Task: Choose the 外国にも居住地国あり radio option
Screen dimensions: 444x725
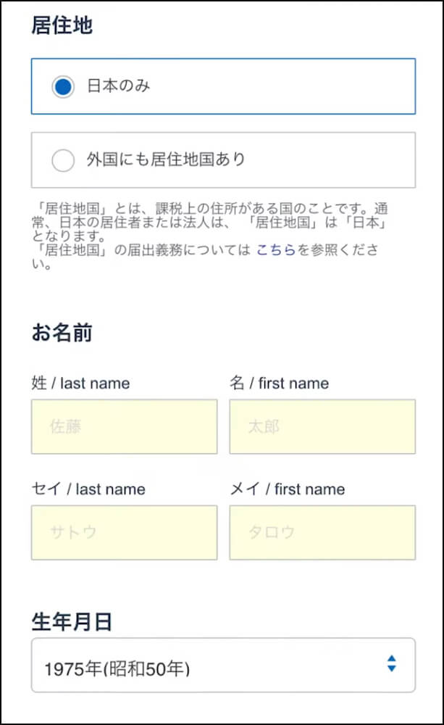Action: click(63, 160)
